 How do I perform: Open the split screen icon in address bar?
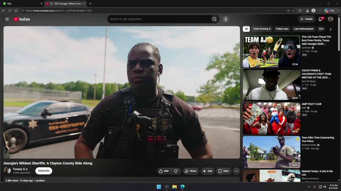click(288, 11)
